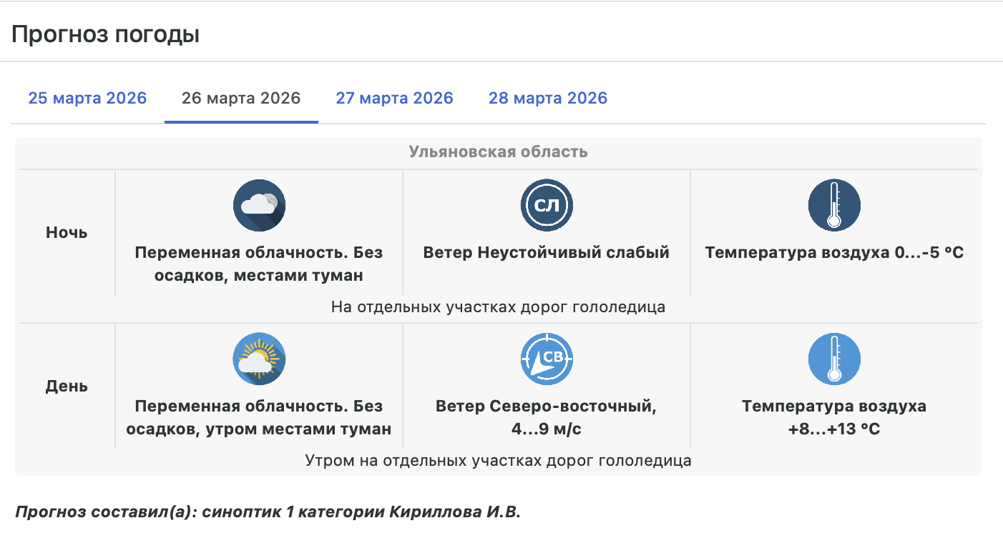Image resolution: width=1003 pixels, height=533 pixels.
Task: Click the 'Утром на отдельных участках дорог гололедица' note
Action: click(498, 461)
